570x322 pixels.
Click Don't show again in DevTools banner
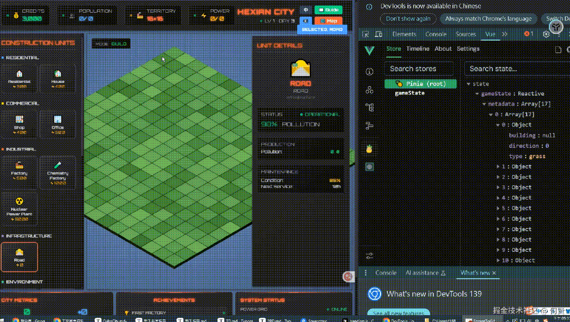click(x=408, y=18)
